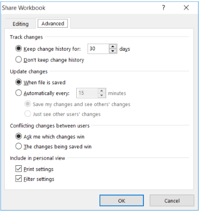Click the OK button
This screenshot has width=199, height=211.
click(x=122, y=201)
